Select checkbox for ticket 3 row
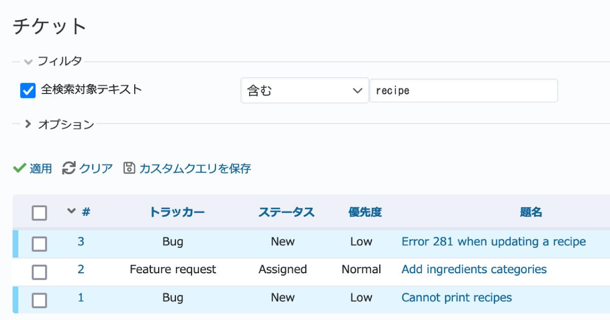This screenshot has width=610, height=320. (x=39, y=244)
